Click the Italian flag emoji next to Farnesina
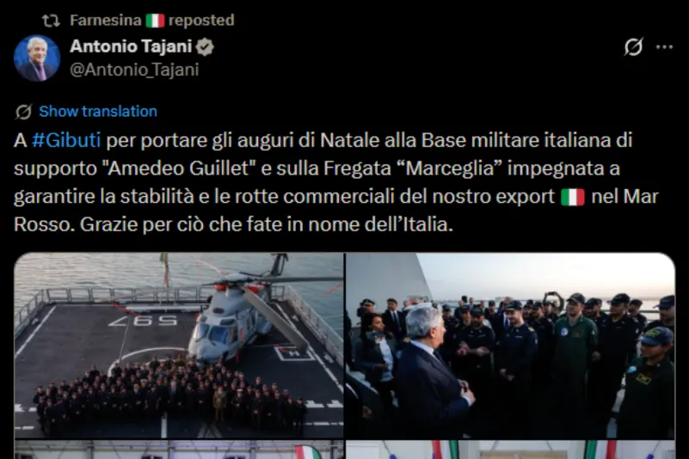This screenshot has height=459, width=689. [x=155, y=21]
